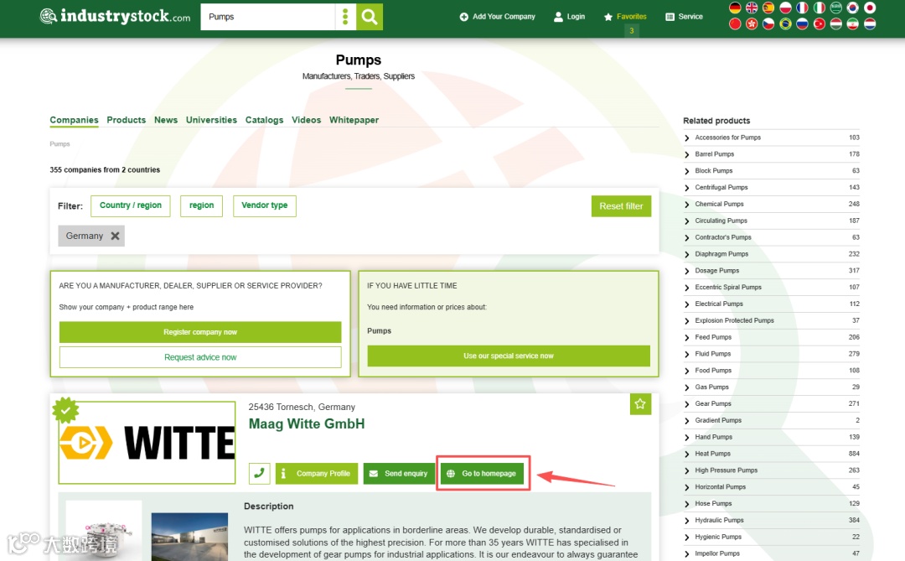The image size is (905, 561).
Task: Open the industrystock.com logo
Action: [115, 16]
